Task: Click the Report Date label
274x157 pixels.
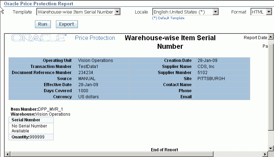Action: tap(255, 38)
